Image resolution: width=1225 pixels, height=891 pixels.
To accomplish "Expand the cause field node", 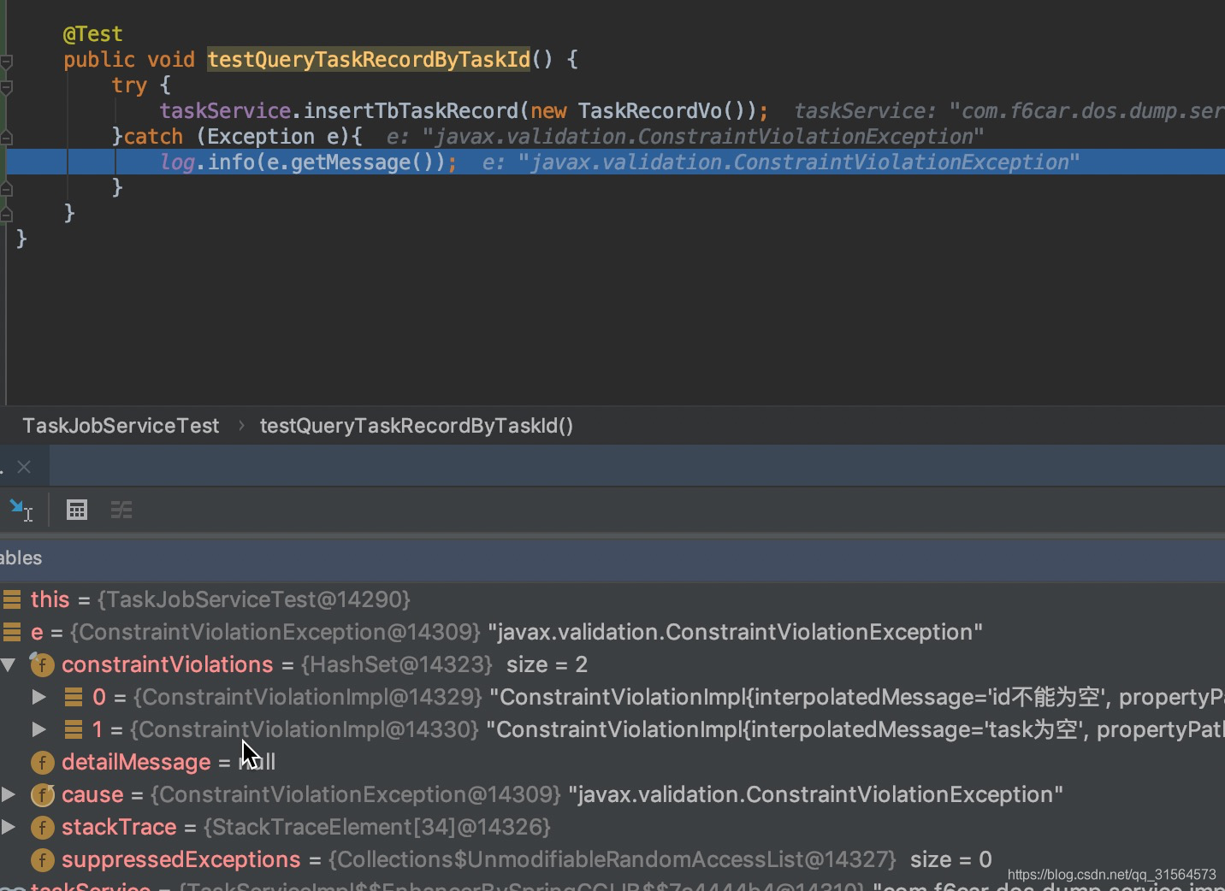I will pyautogui.click(x=9, y=794).
